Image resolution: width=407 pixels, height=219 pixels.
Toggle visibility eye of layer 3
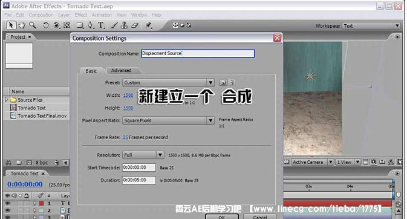[7, 217]
